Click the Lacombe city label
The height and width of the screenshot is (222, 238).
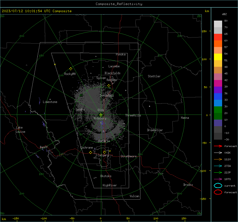(x=114, y=66)
